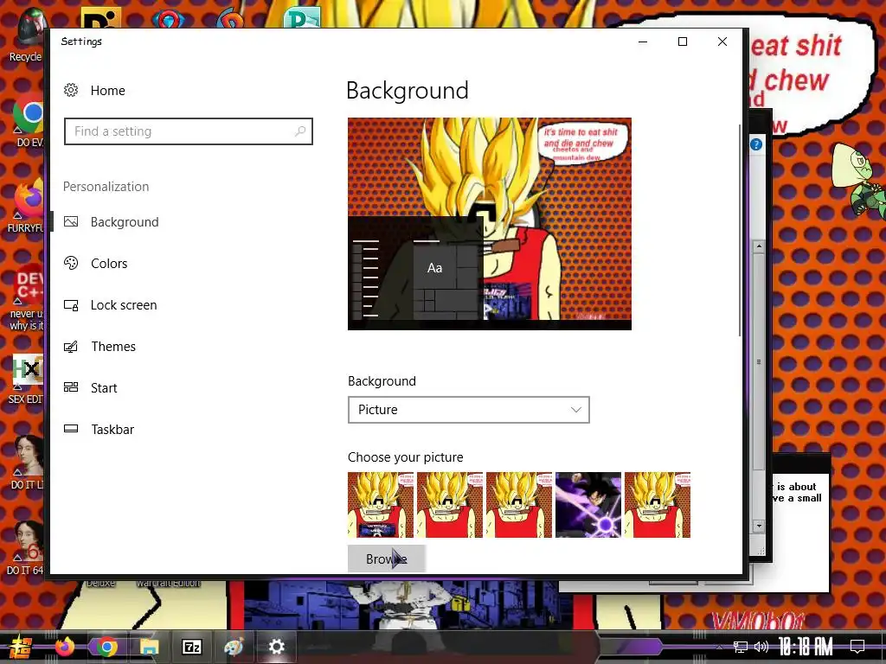The image size is (886, 664).
Task: Select the Themes icon in sidebar
Action: click(x=71, y=346)
